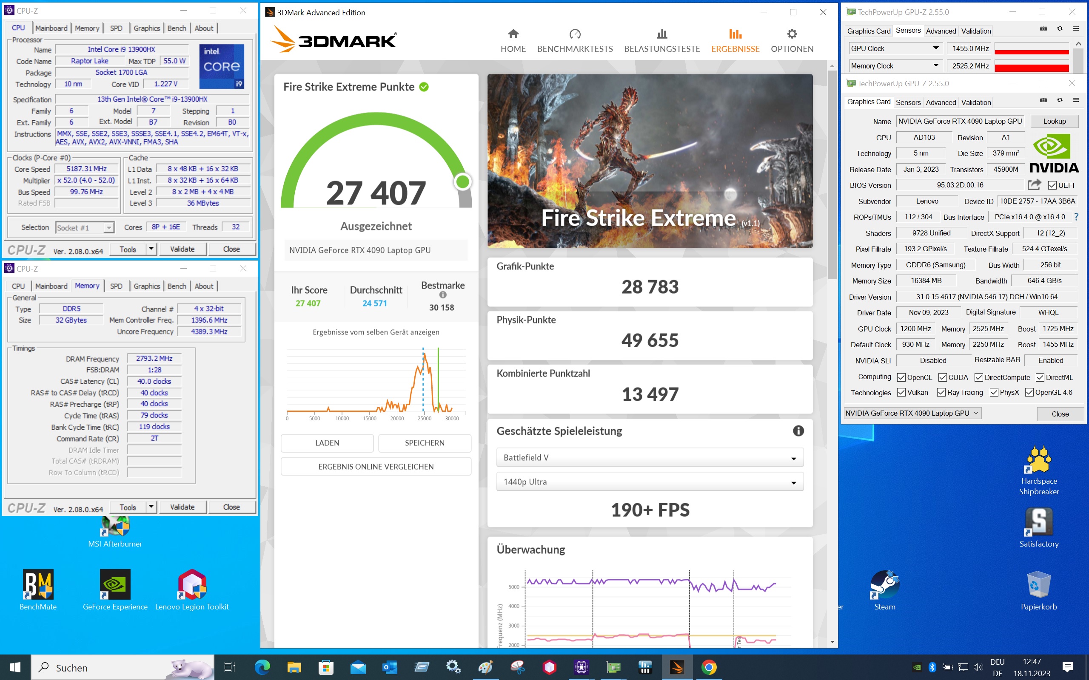The image size is (1089, 680).
Task: Toggle DirectML checkbox
Action: (1040, 377)
